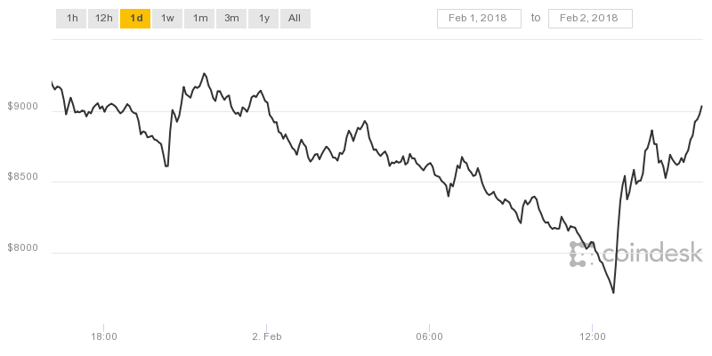This screenshot has width=712, height=356.
Task: Click the coindesk logo dots icon
Action: click(x=580, y=255)
